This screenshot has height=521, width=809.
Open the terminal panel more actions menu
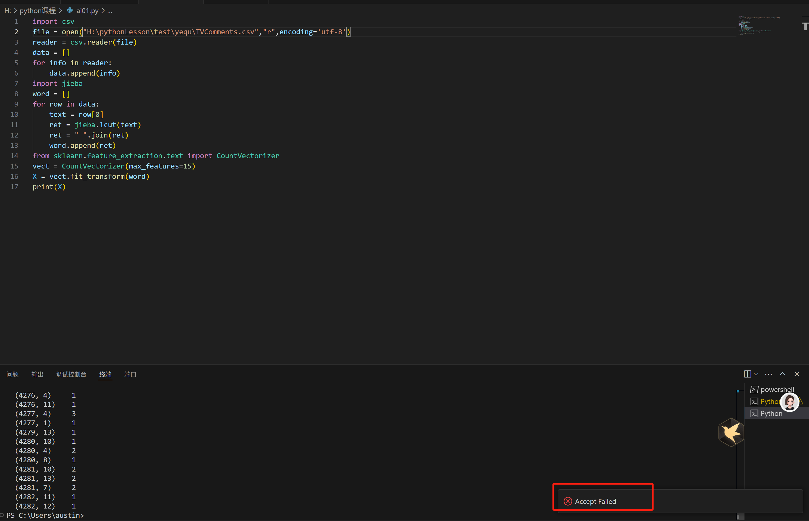tap(769, 374)
